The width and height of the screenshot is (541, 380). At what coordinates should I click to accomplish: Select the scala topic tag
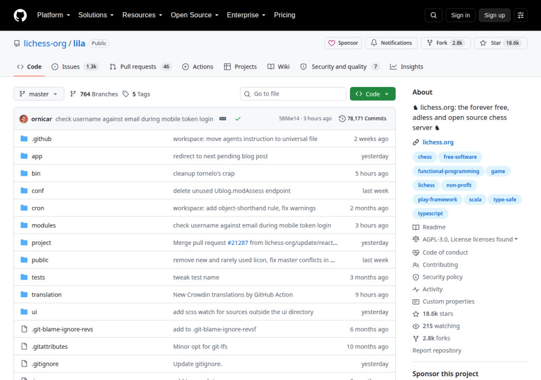475,199
